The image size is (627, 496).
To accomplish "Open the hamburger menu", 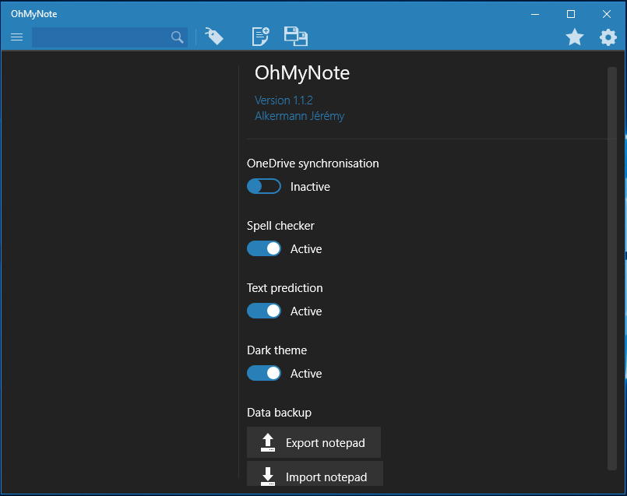I will coord(16,37).
